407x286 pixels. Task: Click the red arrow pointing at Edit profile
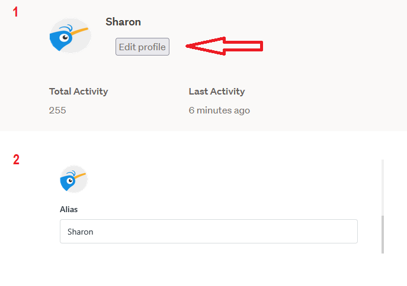point(225,46)
